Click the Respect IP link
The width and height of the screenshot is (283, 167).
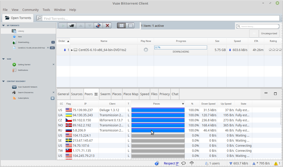pos(171,163)
